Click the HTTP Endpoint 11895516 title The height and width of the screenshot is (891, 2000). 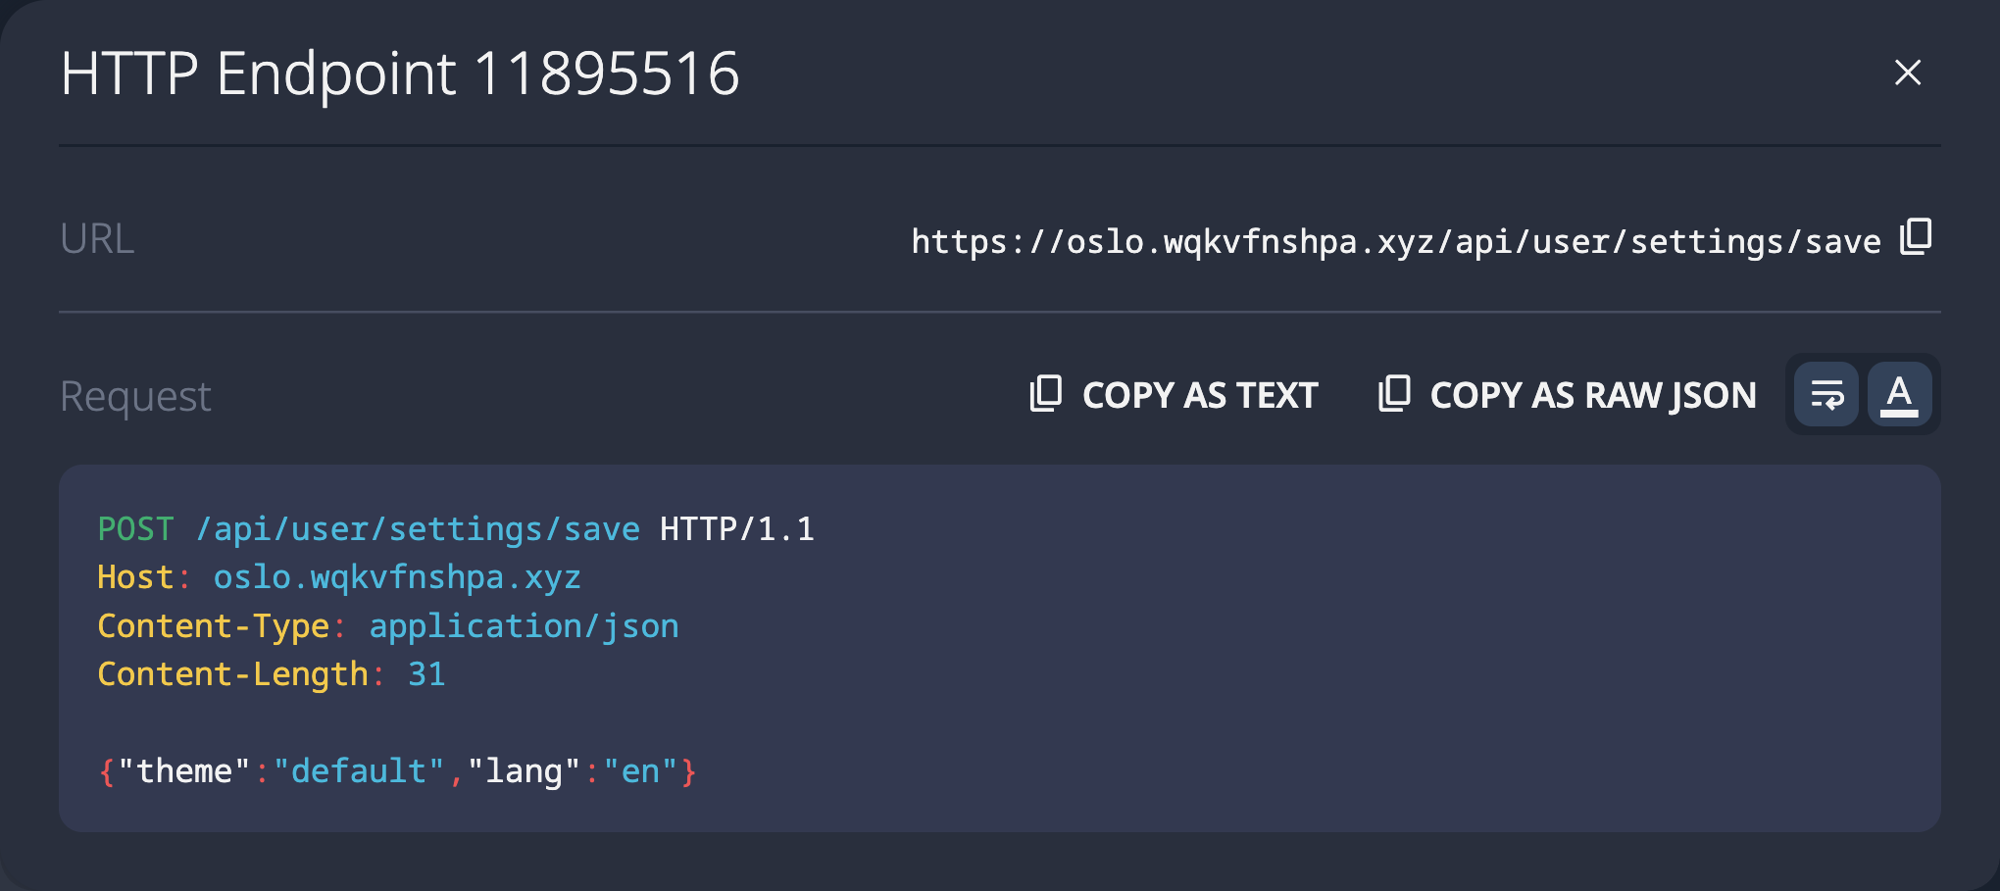399,74
